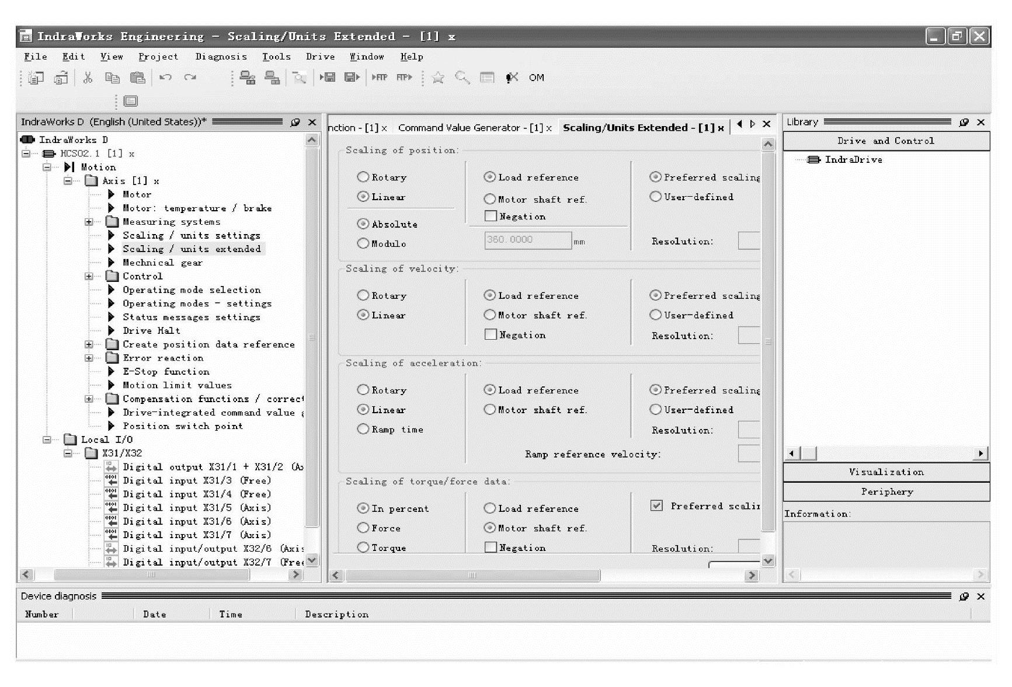Click the Redo arrow icon
1012x687 pixels.
click(x=190, y=77)
